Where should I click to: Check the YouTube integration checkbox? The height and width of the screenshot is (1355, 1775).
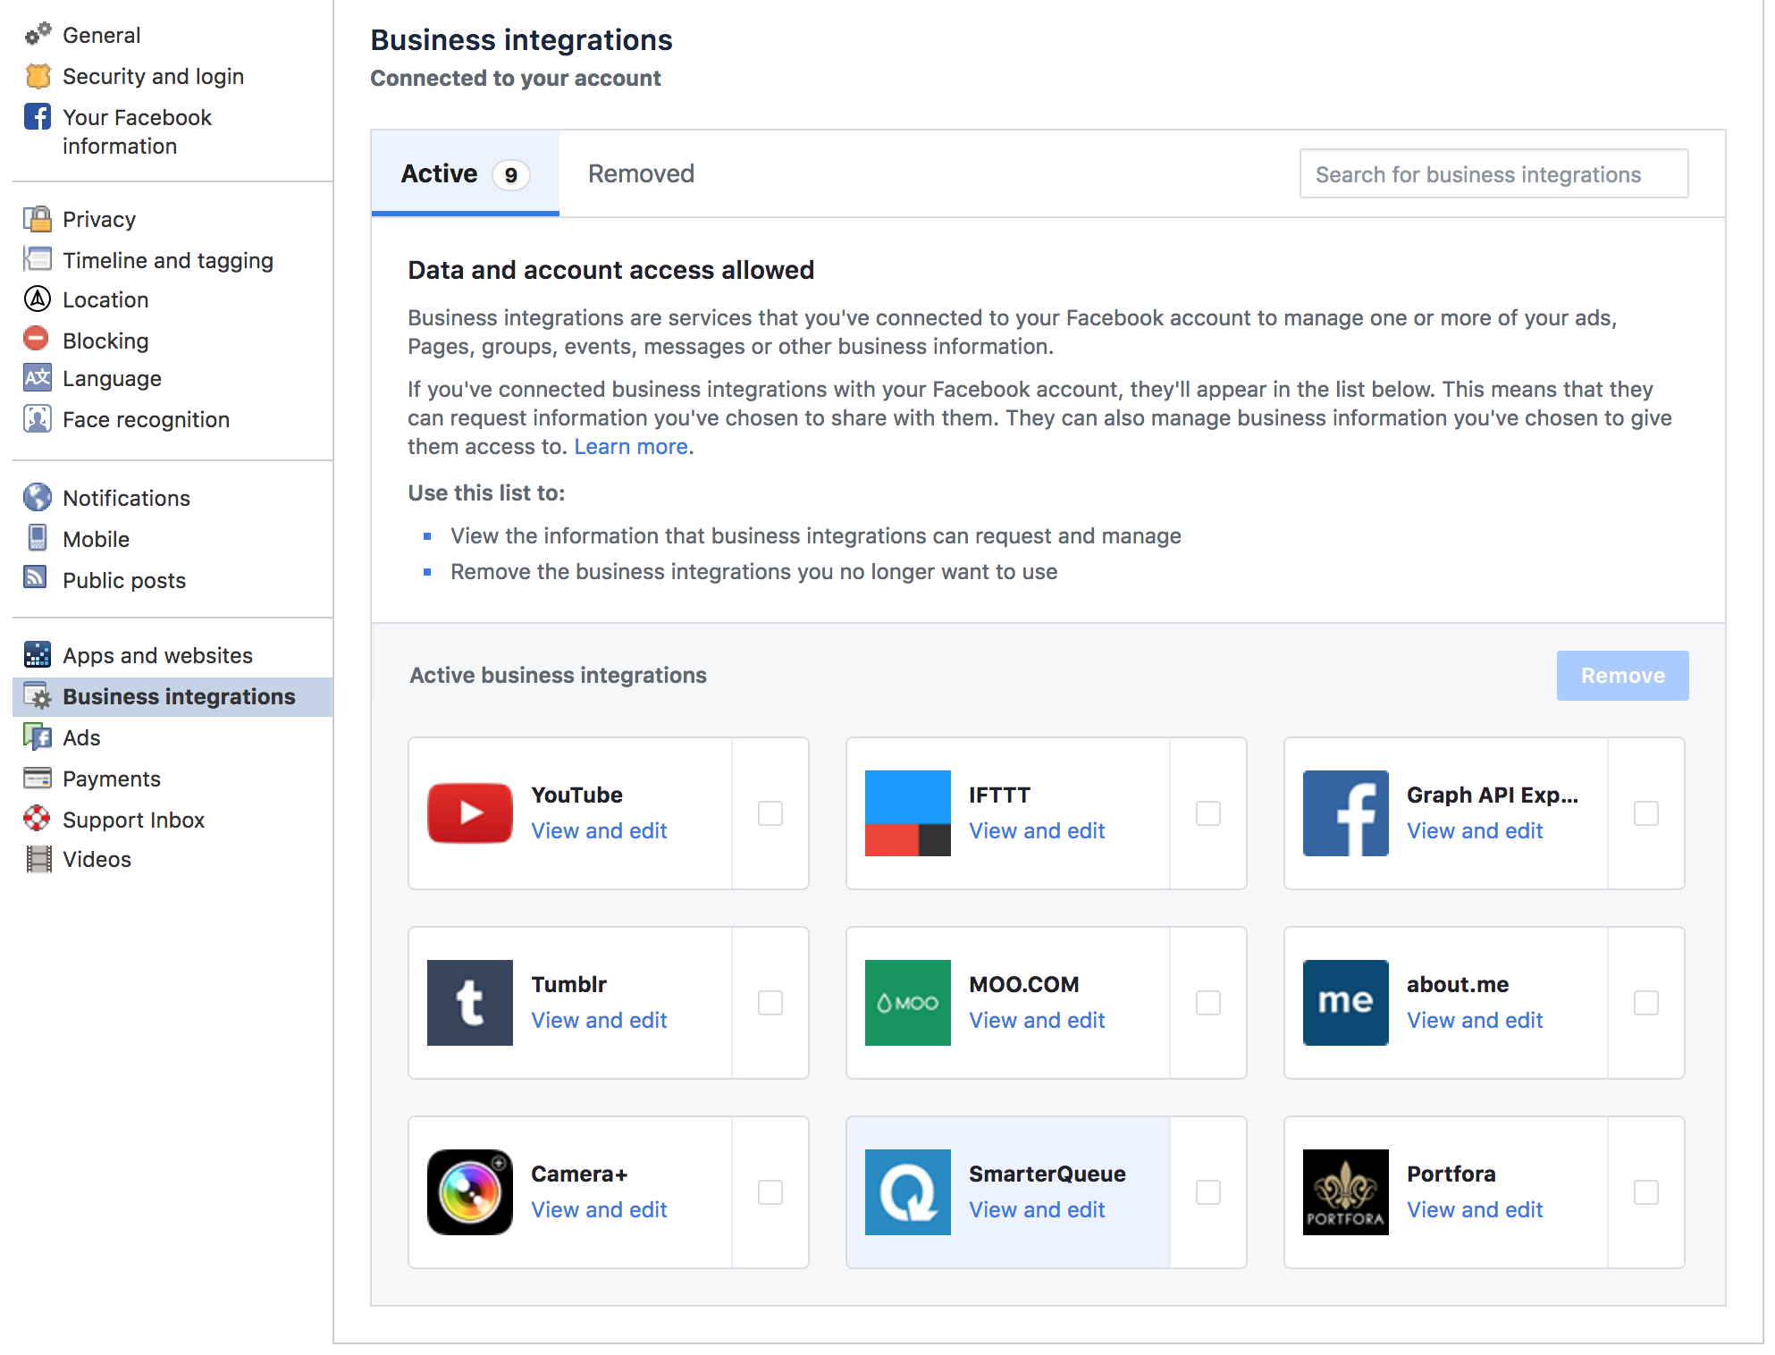[770, 812]
